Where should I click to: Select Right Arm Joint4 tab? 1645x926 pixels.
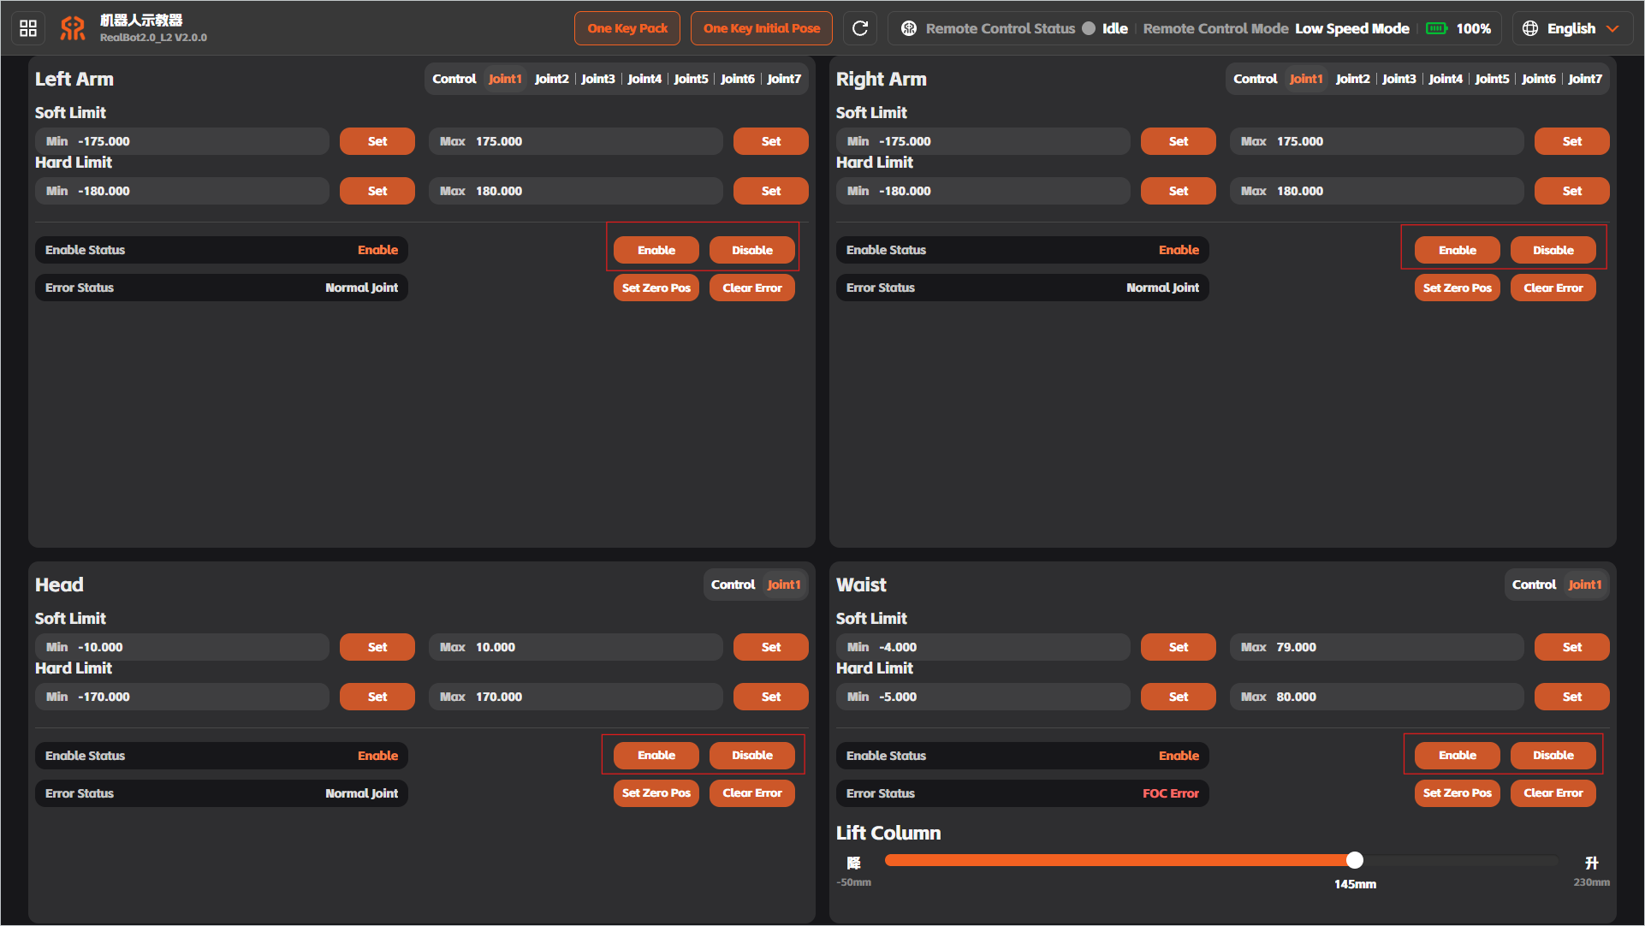point(1446,79)
